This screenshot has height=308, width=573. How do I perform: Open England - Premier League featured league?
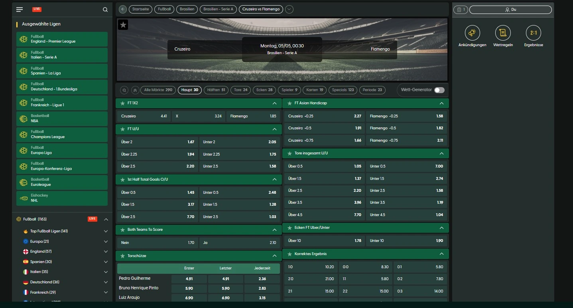(x=62, y=39)
